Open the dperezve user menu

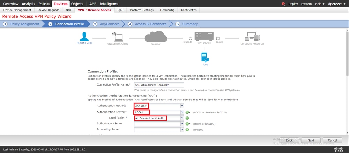coord(337,4)
